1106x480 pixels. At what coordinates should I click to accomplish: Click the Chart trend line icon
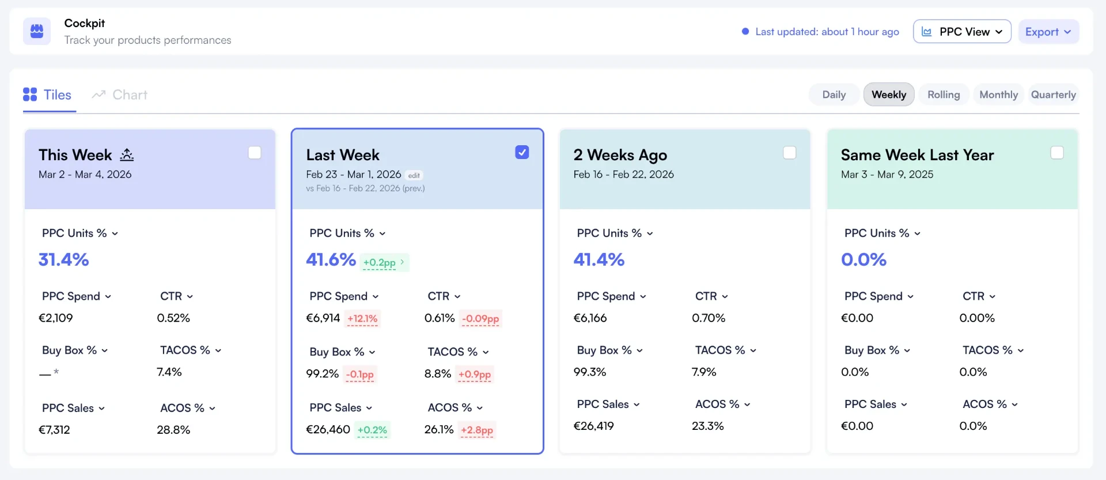(x=99, y=95)
